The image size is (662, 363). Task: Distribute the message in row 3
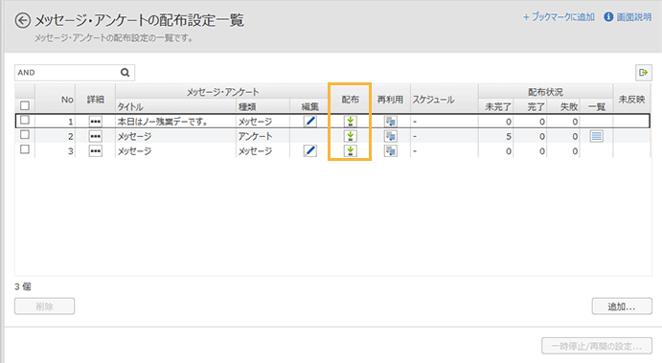(350, 150)
